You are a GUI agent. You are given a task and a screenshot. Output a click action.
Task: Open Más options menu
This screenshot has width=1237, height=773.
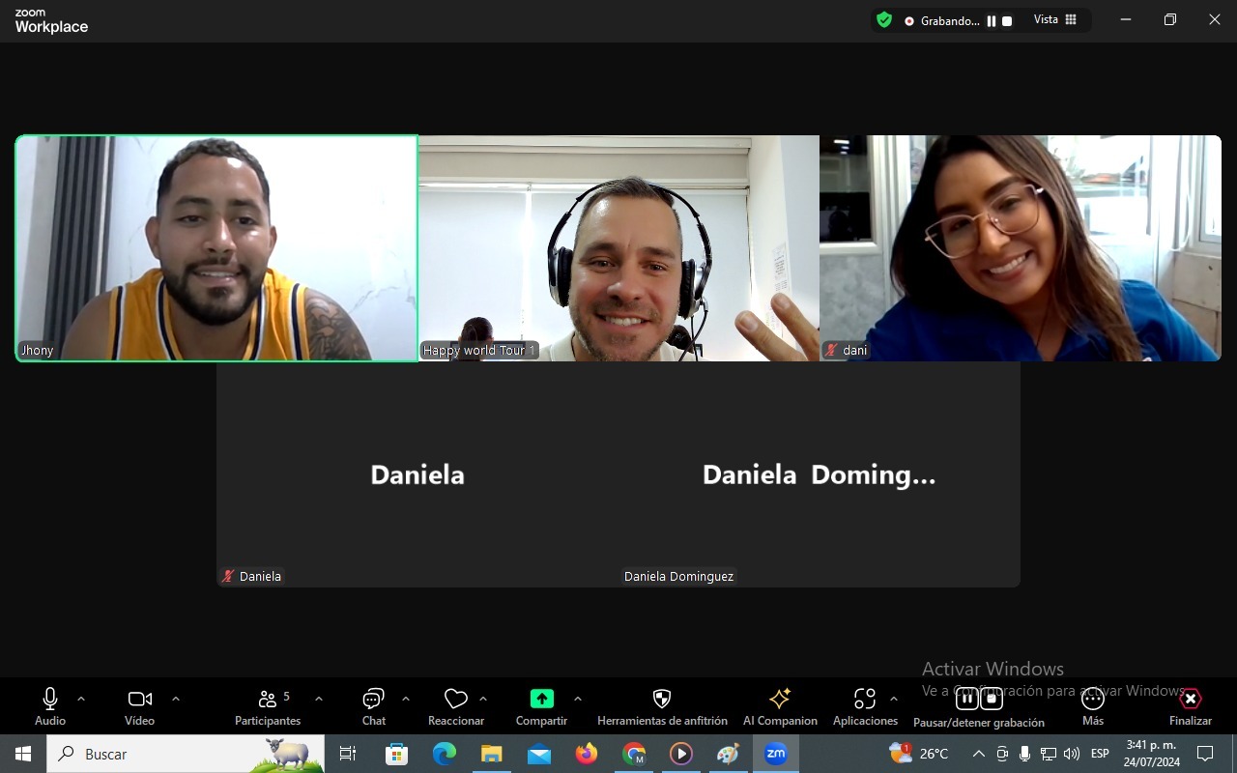tap(1093, 706)
